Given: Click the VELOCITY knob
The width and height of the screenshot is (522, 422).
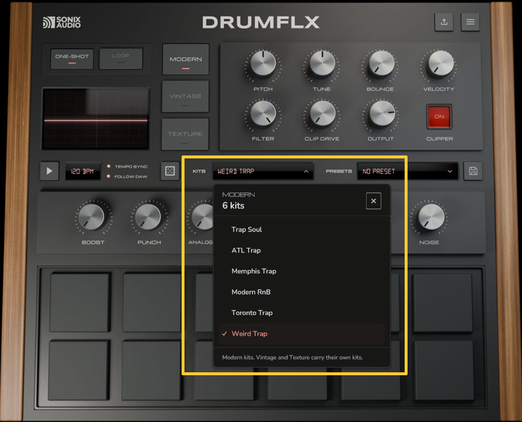Looking at the screenshot, I should pyautogui.click(x=440, y=64).
